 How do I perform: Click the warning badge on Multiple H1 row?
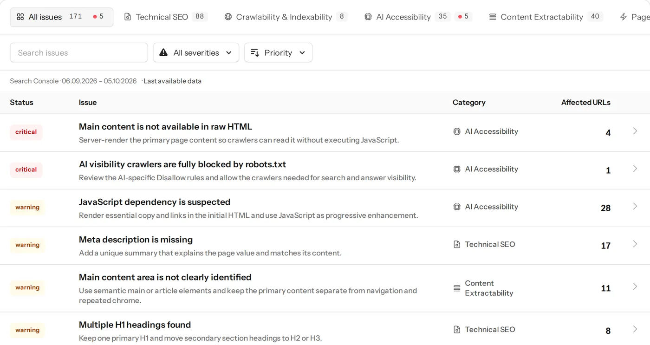coord(27,330)
